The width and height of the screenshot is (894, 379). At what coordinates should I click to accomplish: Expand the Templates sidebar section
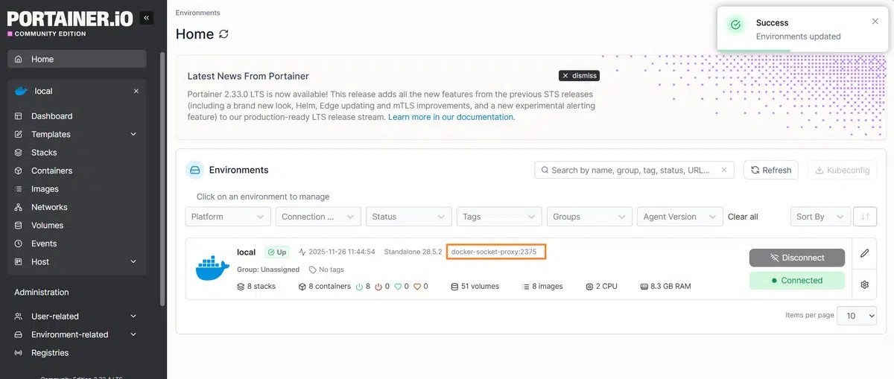click(133, 135)
